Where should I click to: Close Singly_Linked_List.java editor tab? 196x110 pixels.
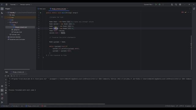tap(67, 9)
